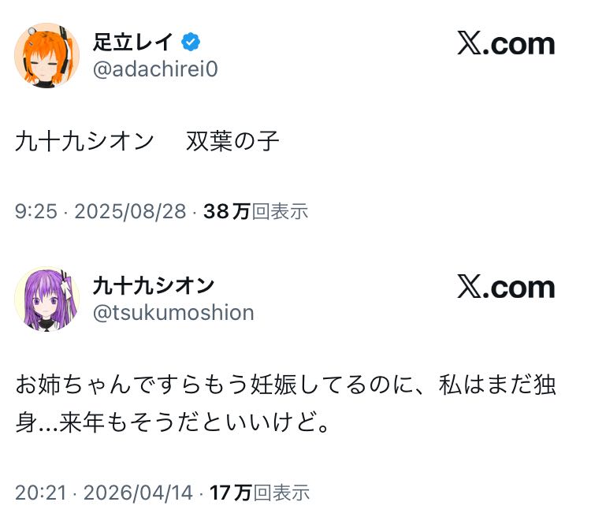Open the 九十九シオン display name in post header
Viewport: 591px width, 528px height.
tap(153, 285)
